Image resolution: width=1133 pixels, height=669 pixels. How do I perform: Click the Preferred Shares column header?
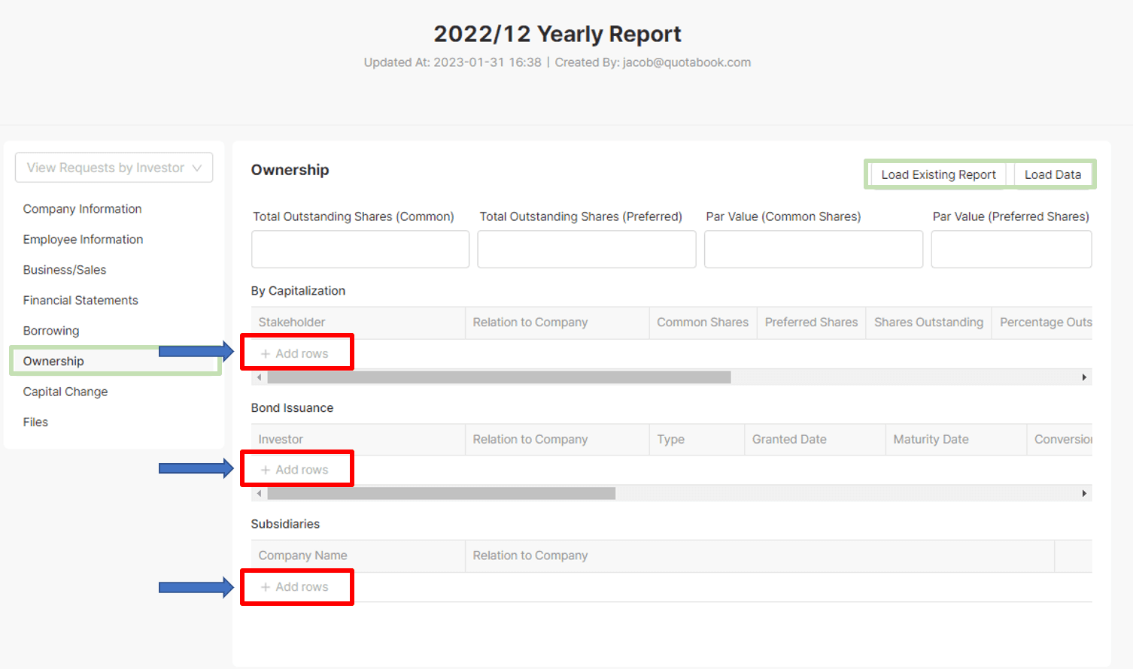[811, 322]
